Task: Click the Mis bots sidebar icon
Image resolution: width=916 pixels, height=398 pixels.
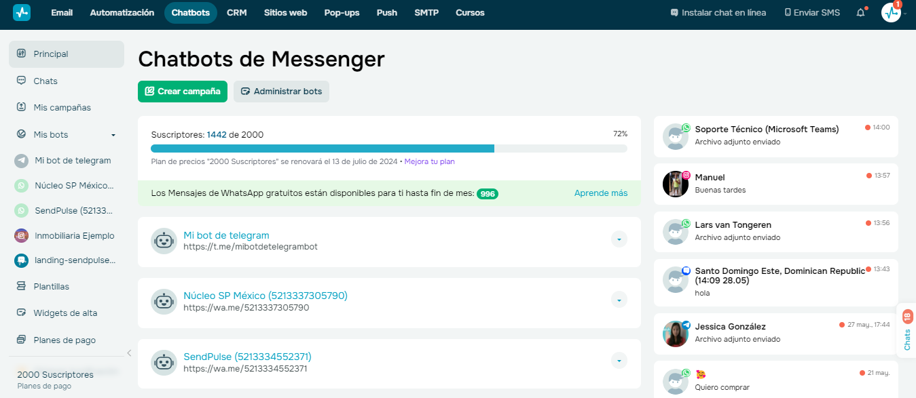Action: [21, 134]
